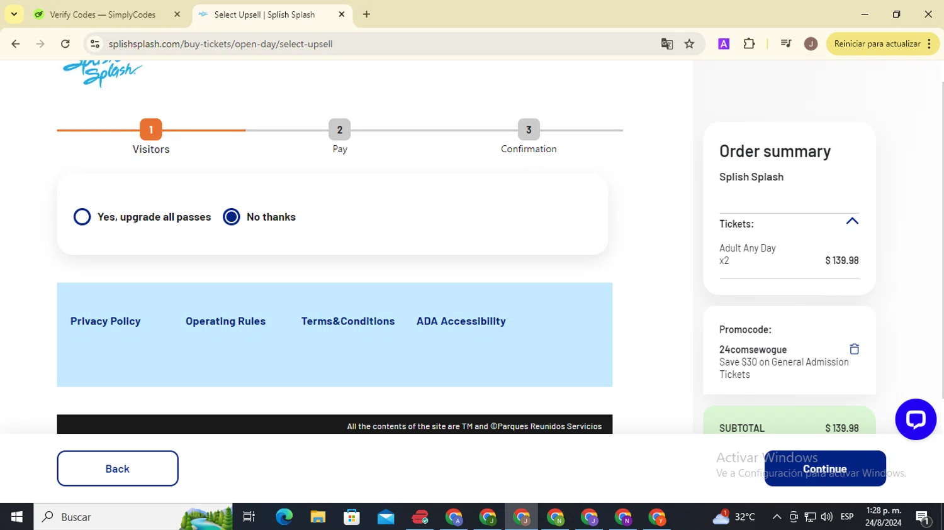Click step 3 Confirmation marker
The height and width of the screenshot is (530, 944).
(529, 130)
